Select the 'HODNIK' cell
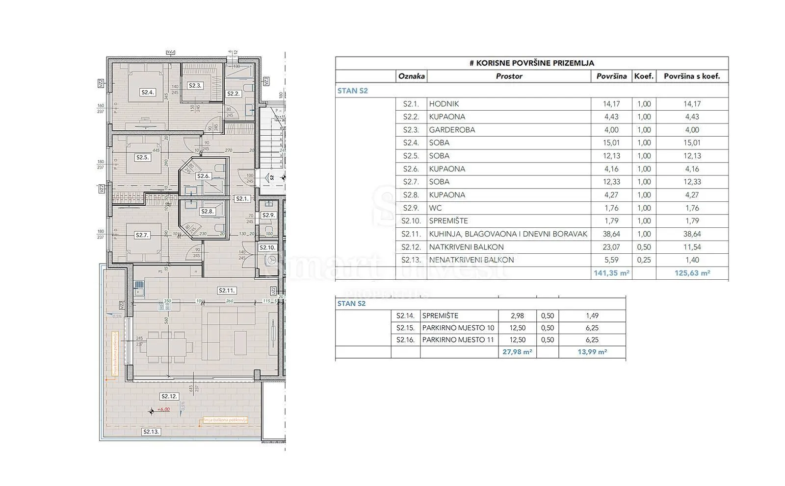The width and height of the screenshot is (785, 486). [x=444, y=104]
